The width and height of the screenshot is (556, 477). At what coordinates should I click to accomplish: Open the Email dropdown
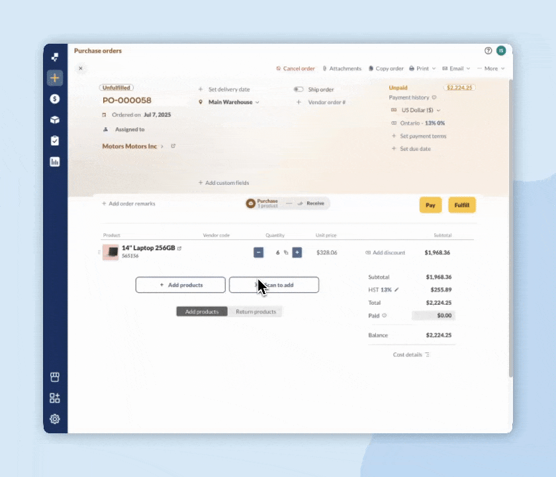(x=456, y=68)
